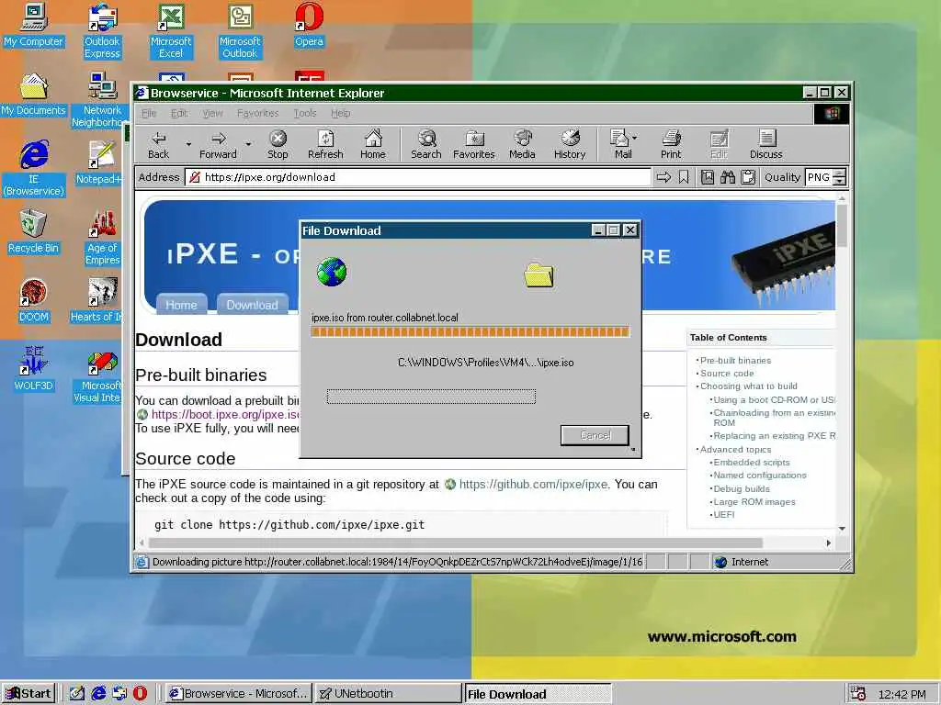The height and width of the screenshot is (705, 941).
Task: Decrease Quality with spinner down arrow
Action: click(840, 181)
